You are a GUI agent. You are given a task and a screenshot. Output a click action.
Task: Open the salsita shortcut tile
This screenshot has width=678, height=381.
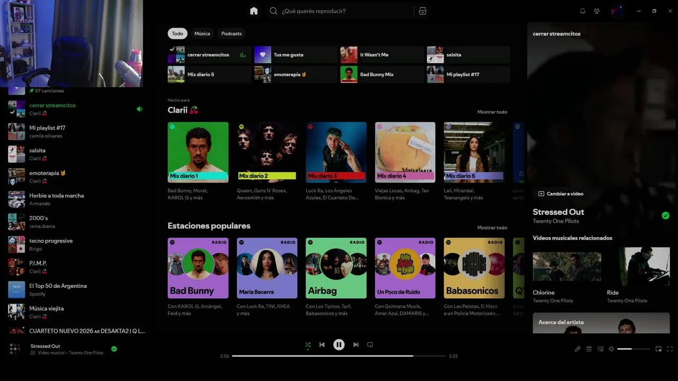pyautogui.click(x=468, y=55)
